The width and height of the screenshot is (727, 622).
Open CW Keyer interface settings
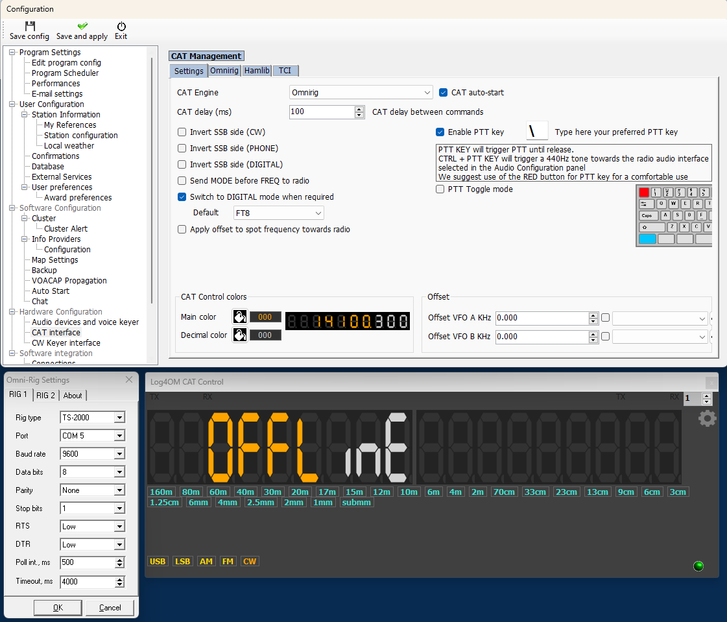point(66,342)
